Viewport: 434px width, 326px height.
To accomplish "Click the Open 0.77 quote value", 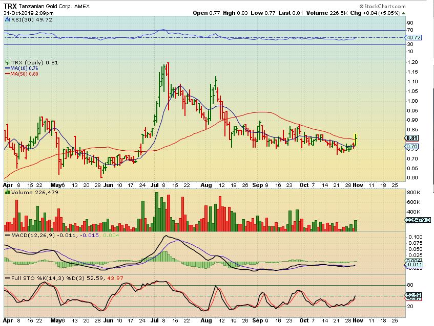I will pyautogui.click(x=206, y=13).
